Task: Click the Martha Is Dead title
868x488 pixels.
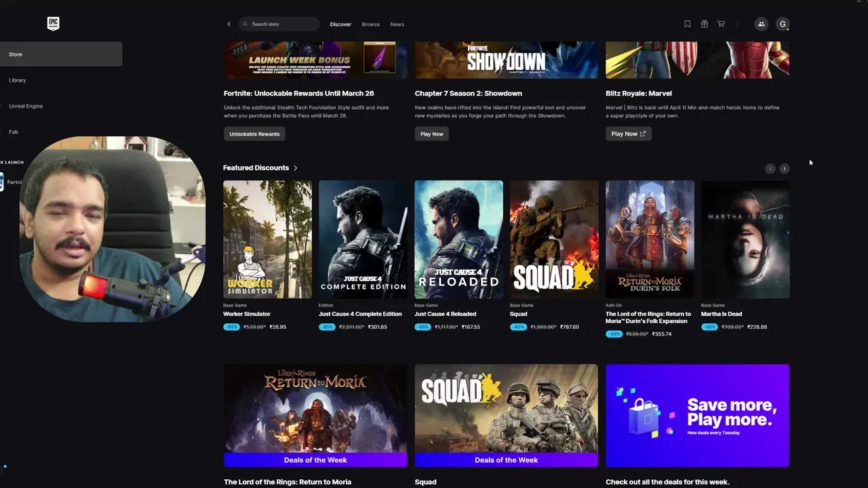Action: coord(722,314)
